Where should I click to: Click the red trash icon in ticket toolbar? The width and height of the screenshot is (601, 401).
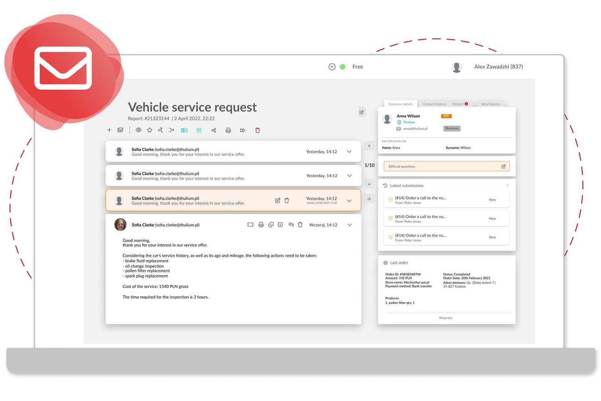point(258,130)
